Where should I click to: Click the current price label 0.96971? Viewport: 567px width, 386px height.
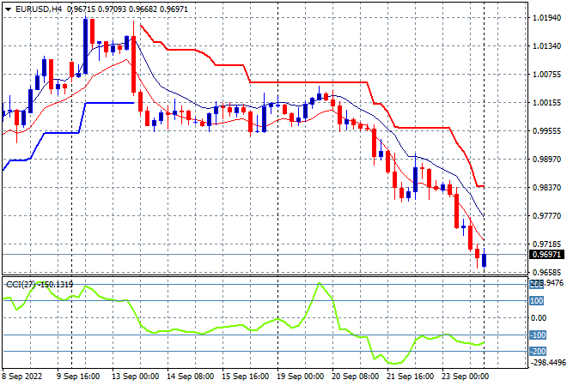(547, 255)
